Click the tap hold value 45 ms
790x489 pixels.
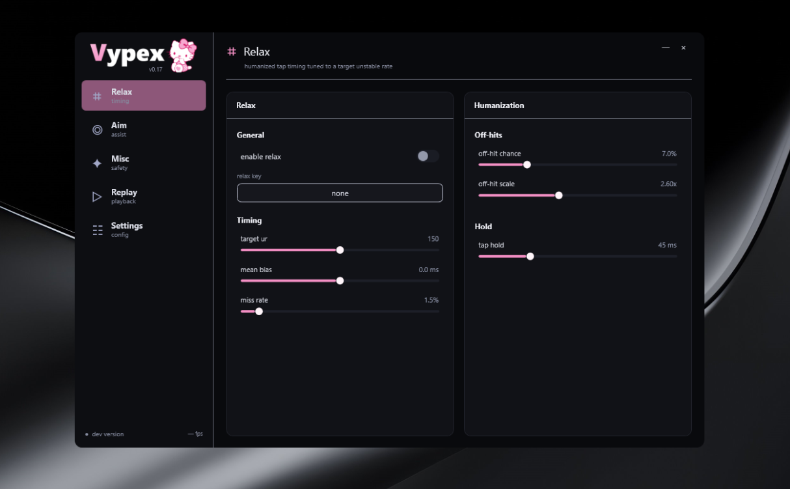[x=668, y=245]
